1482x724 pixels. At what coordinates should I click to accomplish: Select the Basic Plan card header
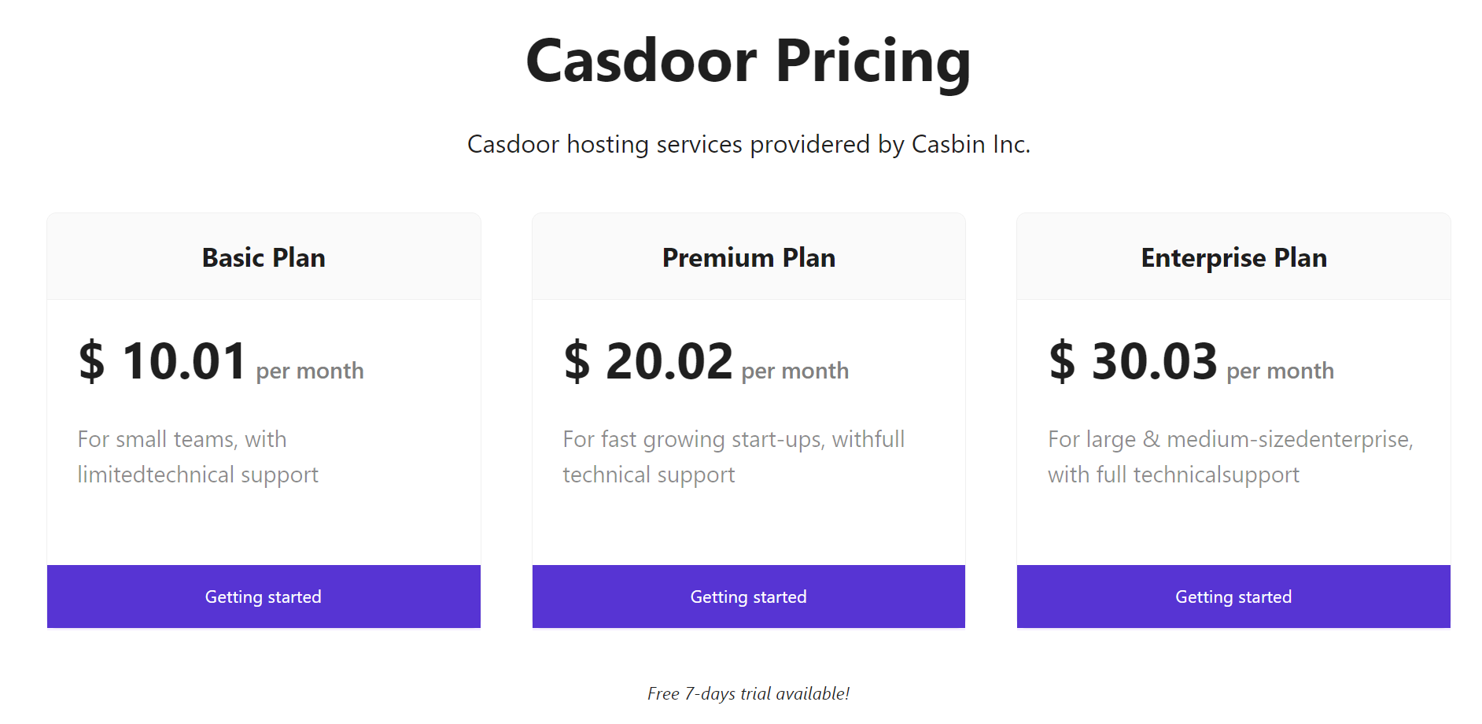(263, 257)
